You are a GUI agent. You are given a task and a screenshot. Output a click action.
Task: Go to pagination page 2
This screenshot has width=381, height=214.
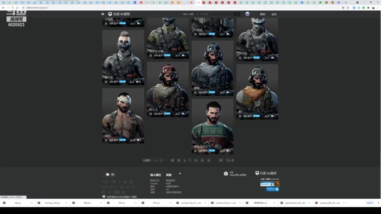[x=161, y=160]
